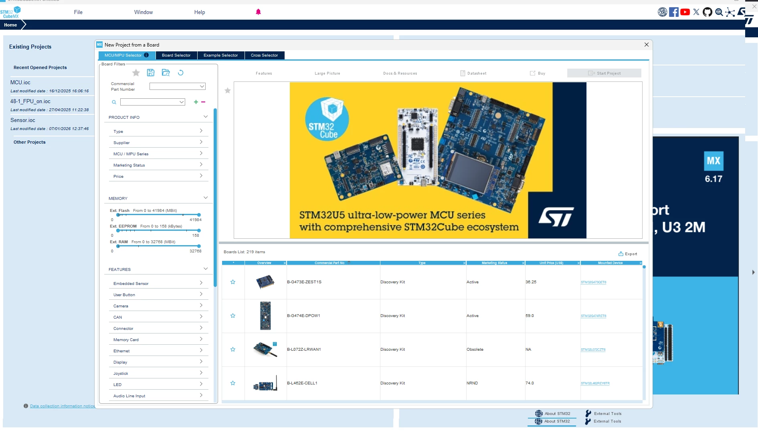Expand the Embedded Sensor filter
758x433 pixels.
click(x=158, y=283)
